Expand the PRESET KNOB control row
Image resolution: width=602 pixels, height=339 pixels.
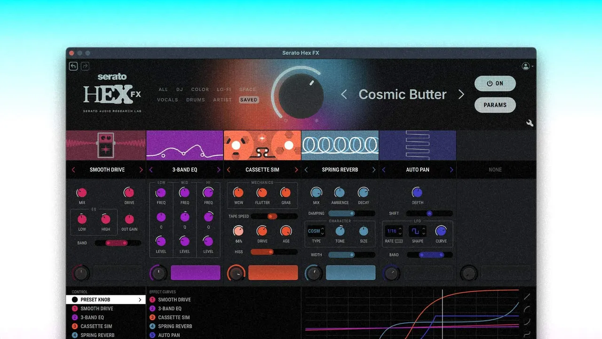[106, 299]
